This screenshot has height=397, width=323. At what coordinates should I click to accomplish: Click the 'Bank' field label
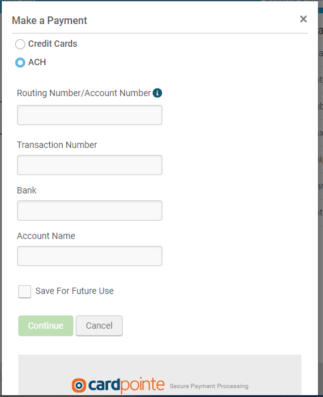coord(27,190)
